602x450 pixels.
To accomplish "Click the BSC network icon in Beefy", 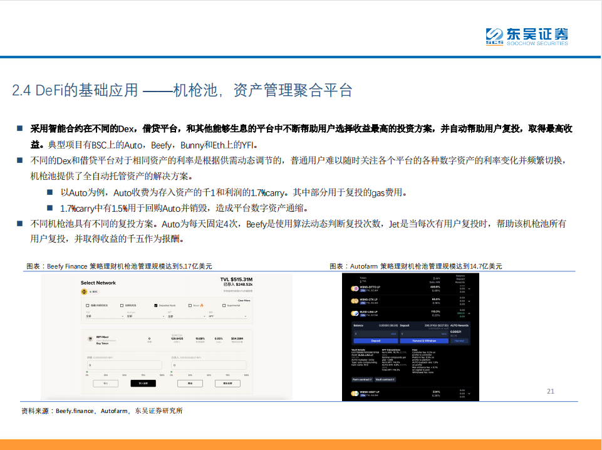I will click(83, 291).
